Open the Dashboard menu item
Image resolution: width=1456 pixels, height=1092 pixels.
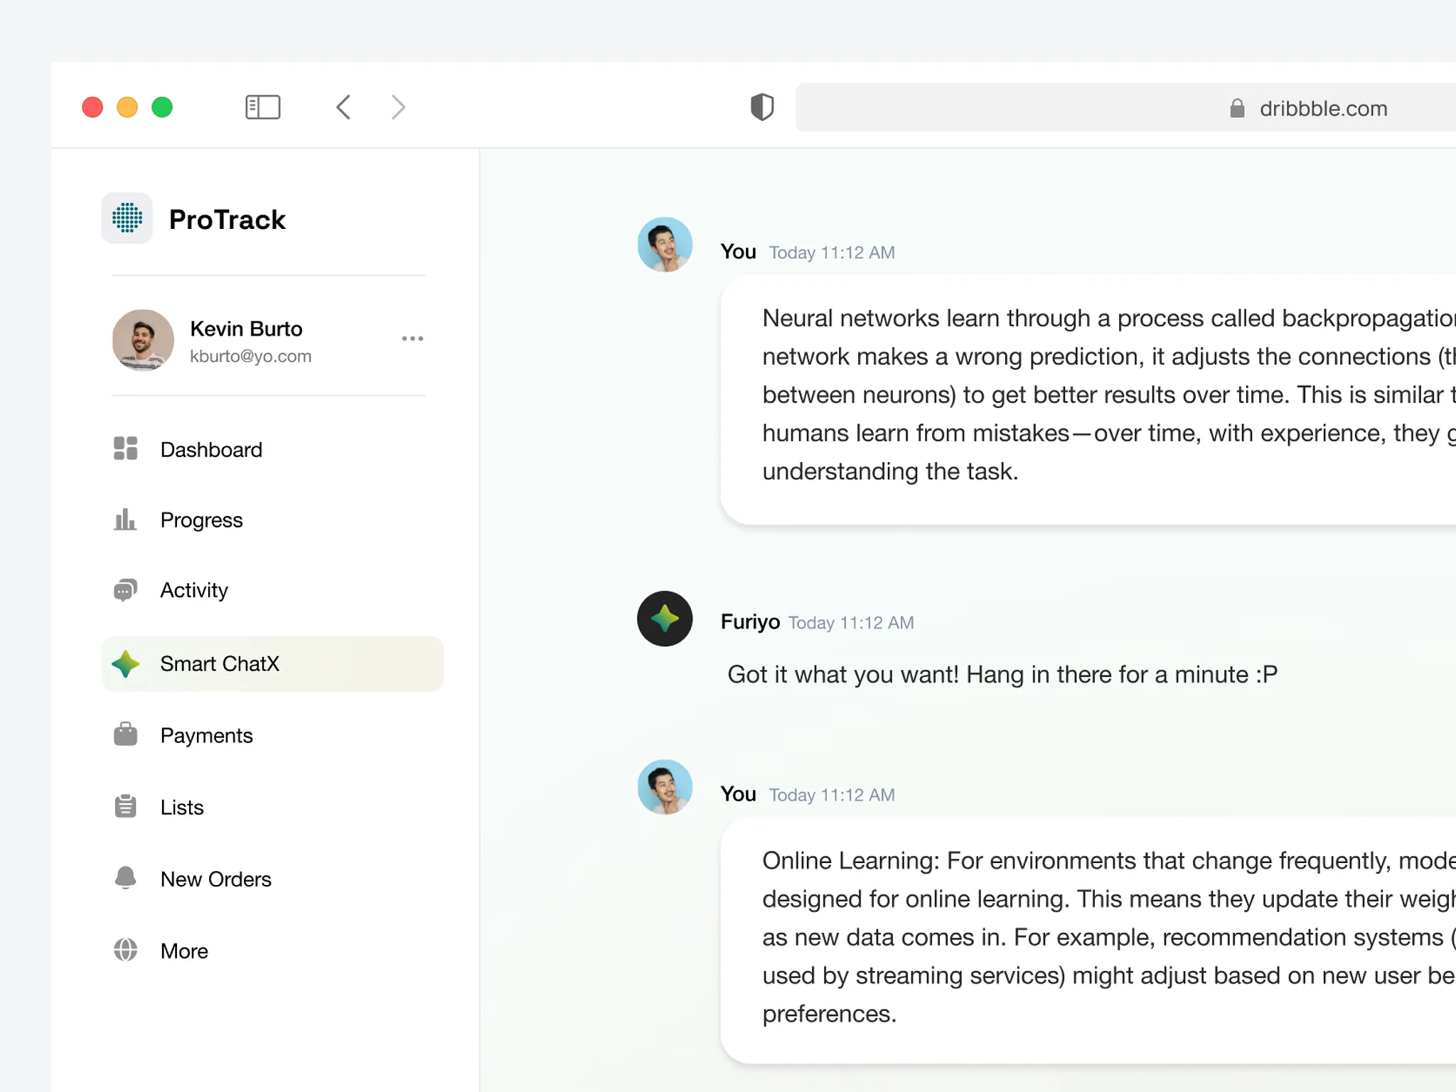[211, 449]
